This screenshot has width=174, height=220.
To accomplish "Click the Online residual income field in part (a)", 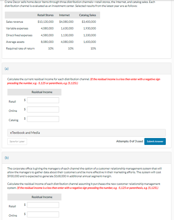I will tap(43, 109).
